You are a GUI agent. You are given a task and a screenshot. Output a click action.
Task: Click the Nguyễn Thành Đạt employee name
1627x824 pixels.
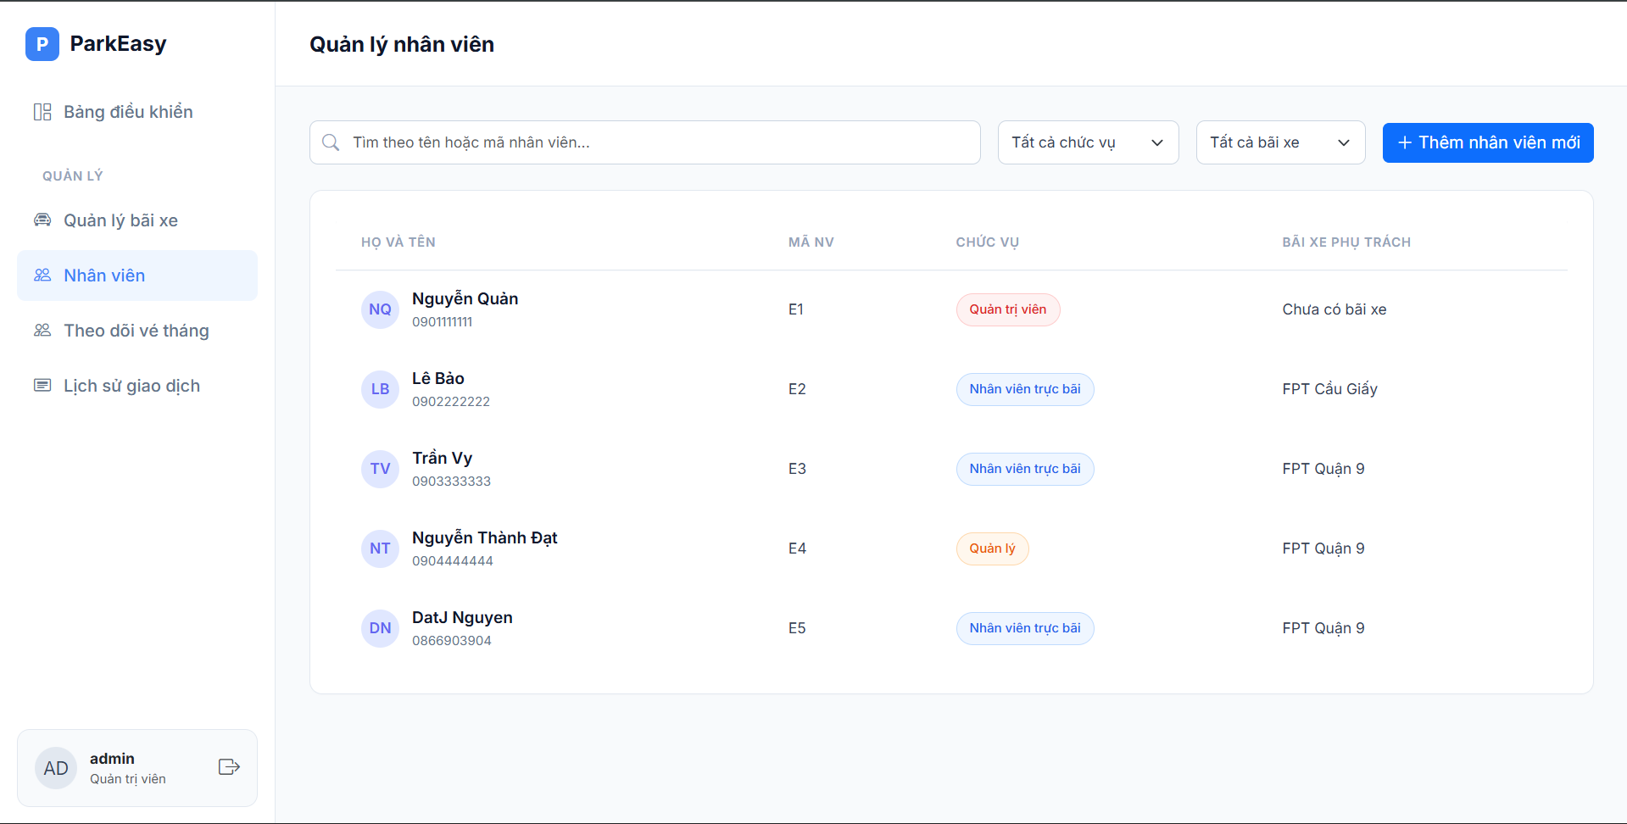coord(484,537)
